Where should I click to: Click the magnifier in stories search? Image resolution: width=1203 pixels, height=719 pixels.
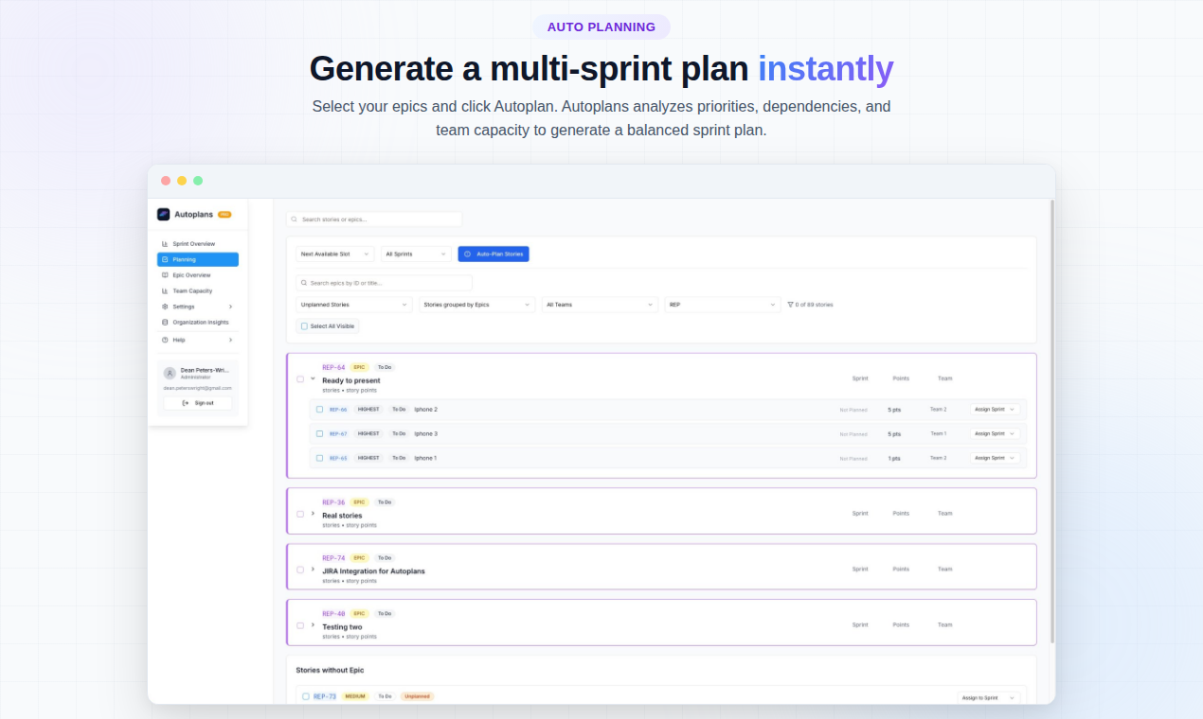coord(295,219)
